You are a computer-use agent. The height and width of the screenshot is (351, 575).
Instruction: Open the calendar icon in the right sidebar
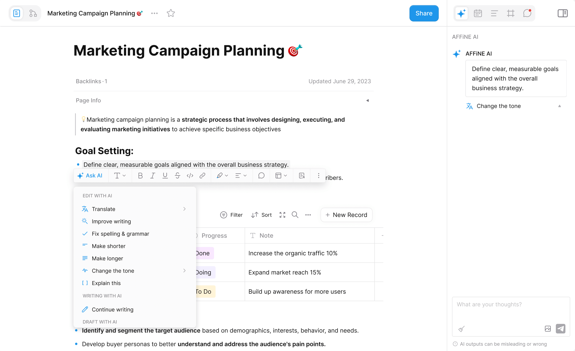point(478,13)
